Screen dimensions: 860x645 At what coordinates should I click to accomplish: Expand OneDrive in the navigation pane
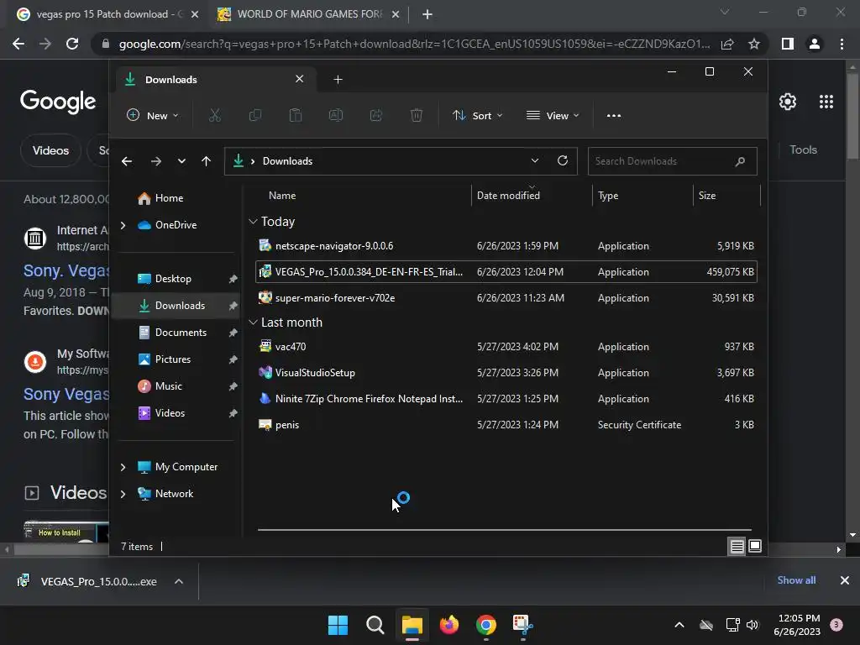pyautogui.click(x=123, y=225)
